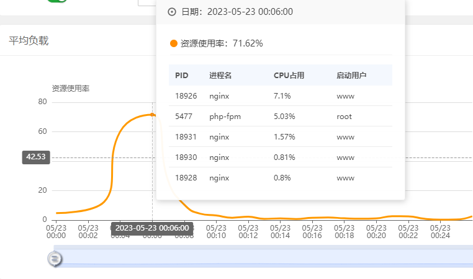Image resolution: width=473 pixels, height=279 pixels.
Task: Click PID 5477 in the process table
Action: tap(184, 117)
